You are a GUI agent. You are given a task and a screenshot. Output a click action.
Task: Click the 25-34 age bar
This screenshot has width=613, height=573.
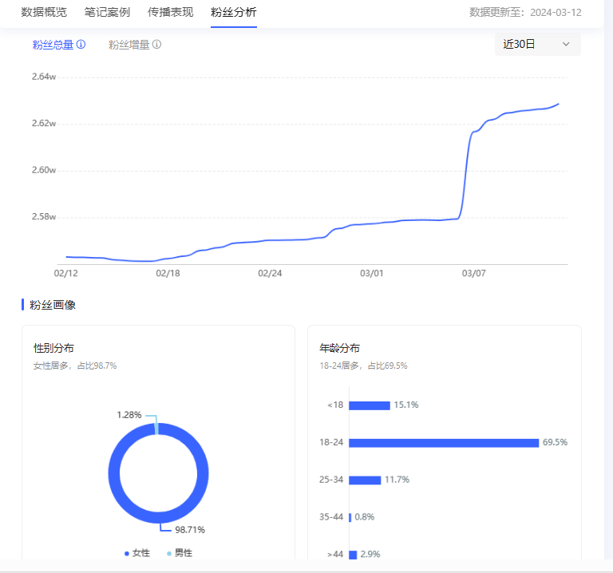click(365, 480)
